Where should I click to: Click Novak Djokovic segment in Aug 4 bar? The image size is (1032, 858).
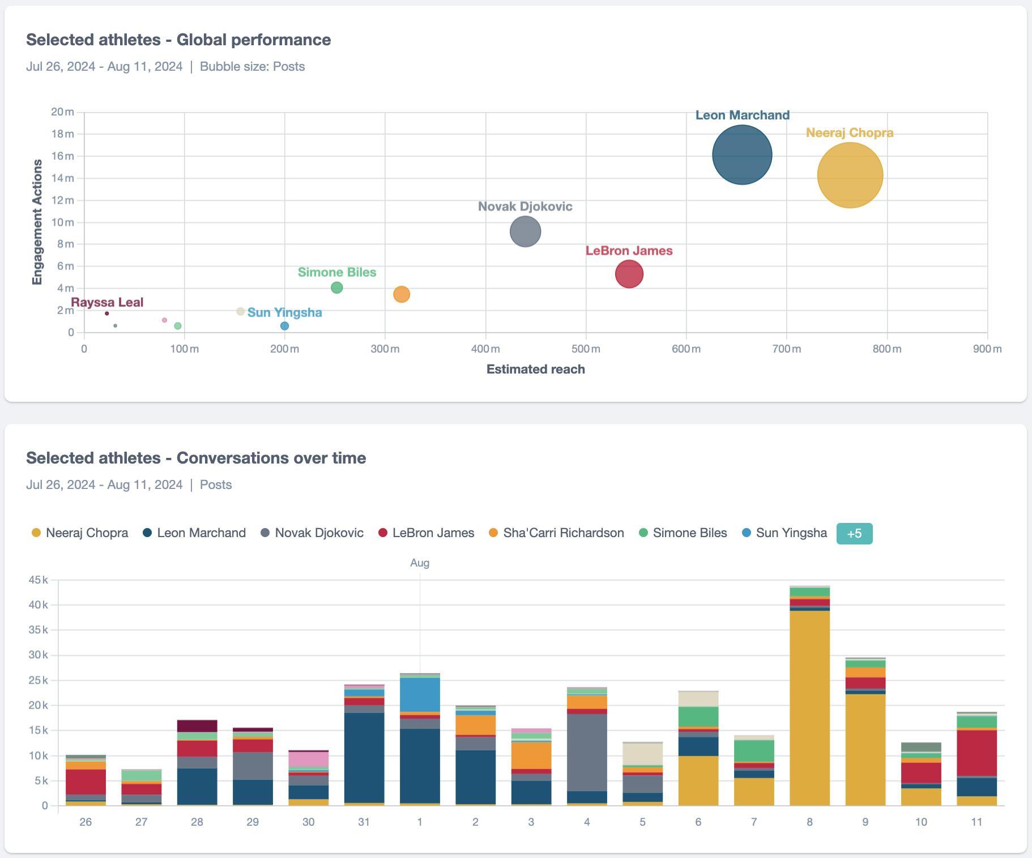point(587,753)
